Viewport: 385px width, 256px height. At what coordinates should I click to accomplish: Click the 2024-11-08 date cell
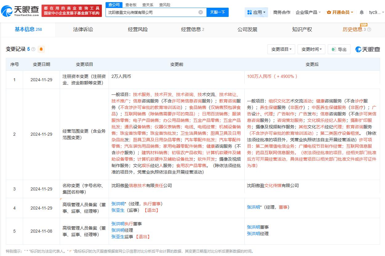(x=42, y=231)
